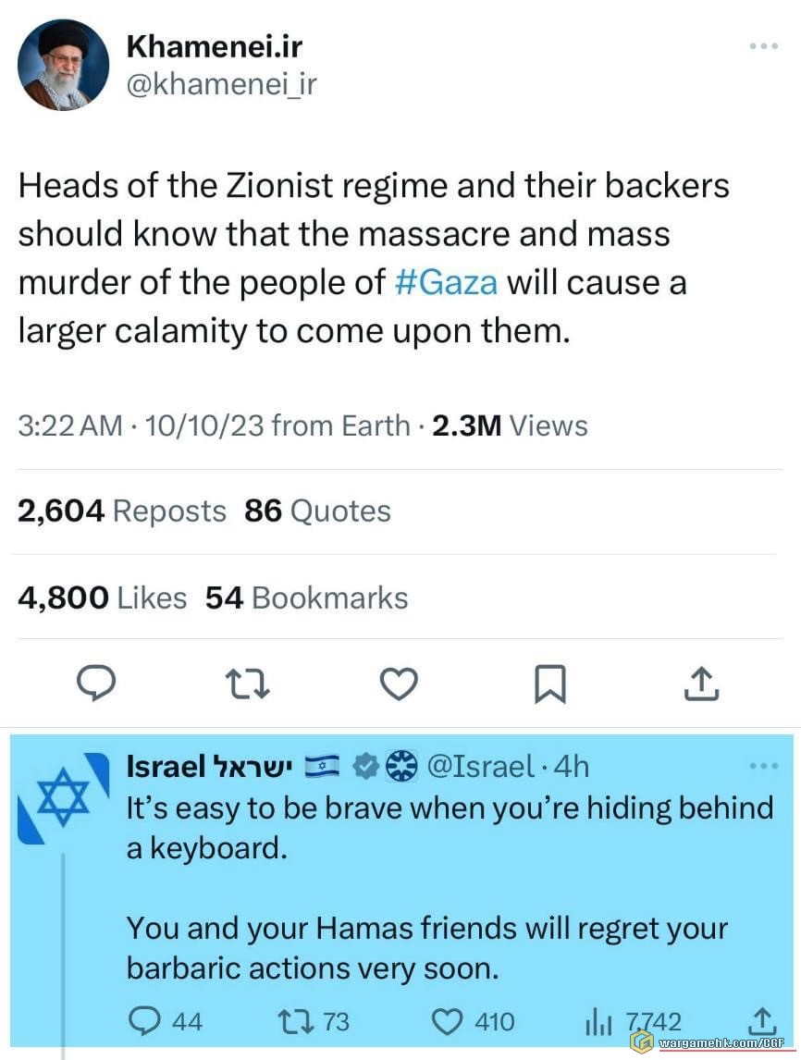Show the 4,800 Likes list

coord(102,598)
